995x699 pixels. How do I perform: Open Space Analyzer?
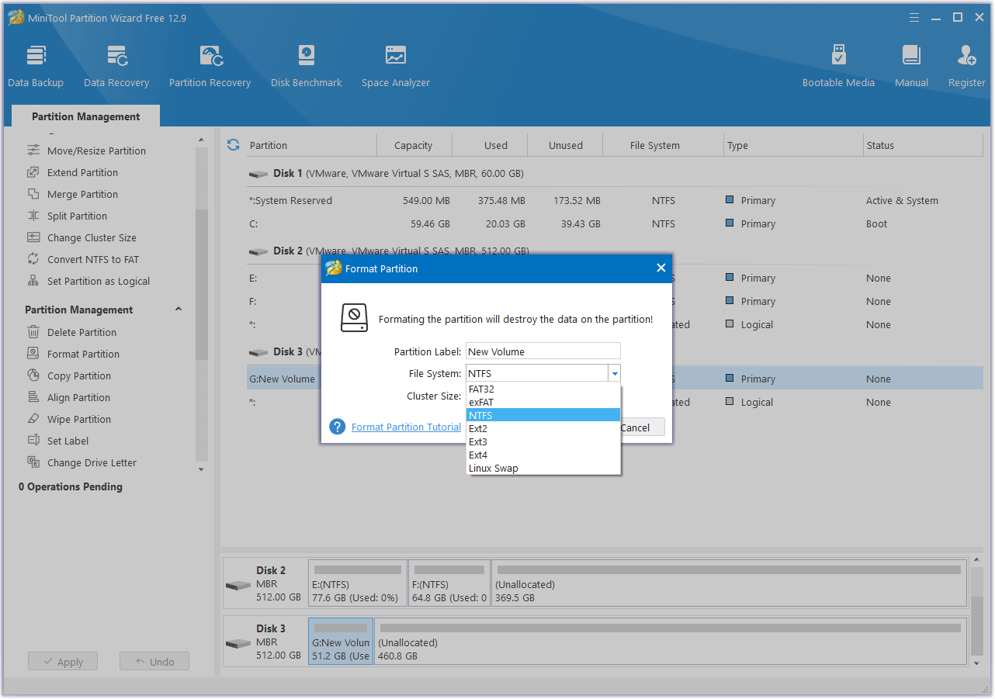[396, 67]
